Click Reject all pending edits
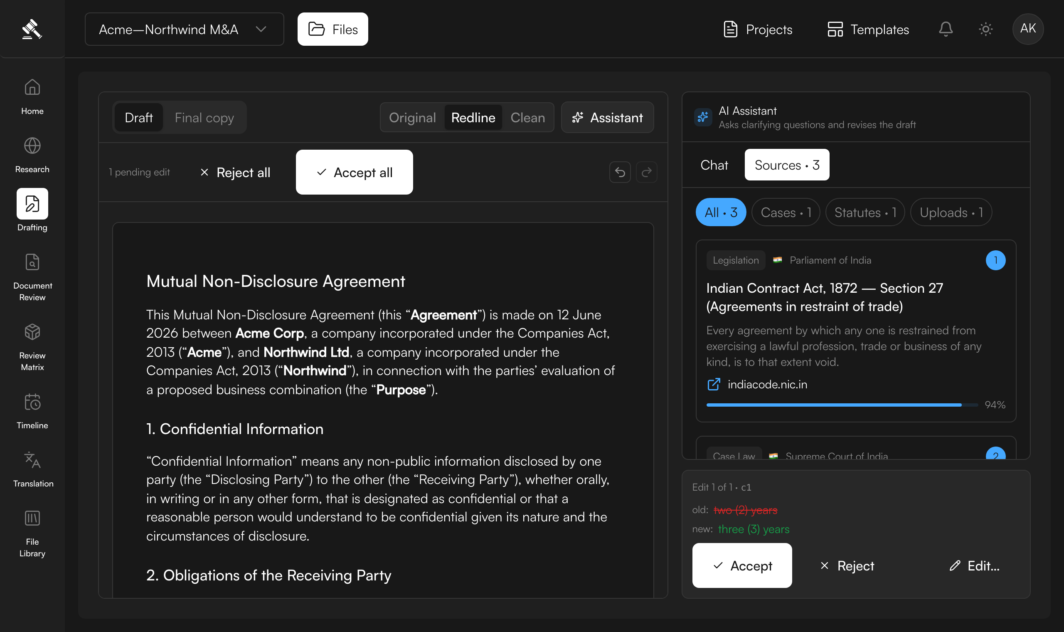 pos(235,173)
